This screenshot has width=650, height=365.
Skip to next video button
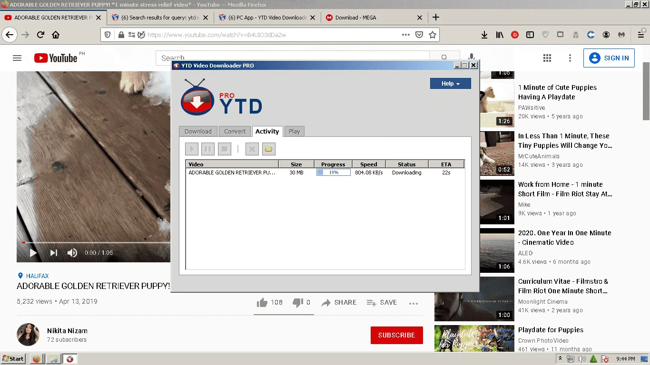54,253
